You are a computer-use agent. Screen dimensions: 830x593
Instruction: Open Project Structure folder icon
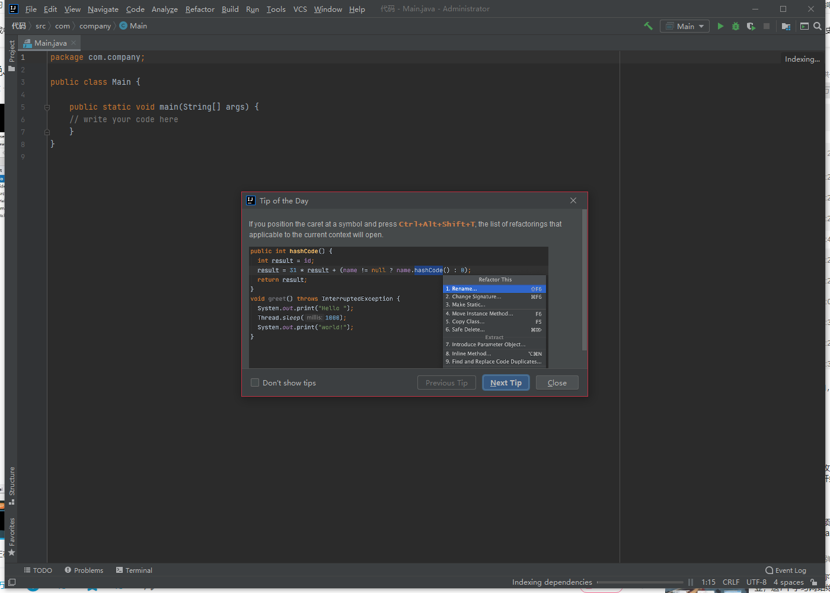tap(786, 26)
